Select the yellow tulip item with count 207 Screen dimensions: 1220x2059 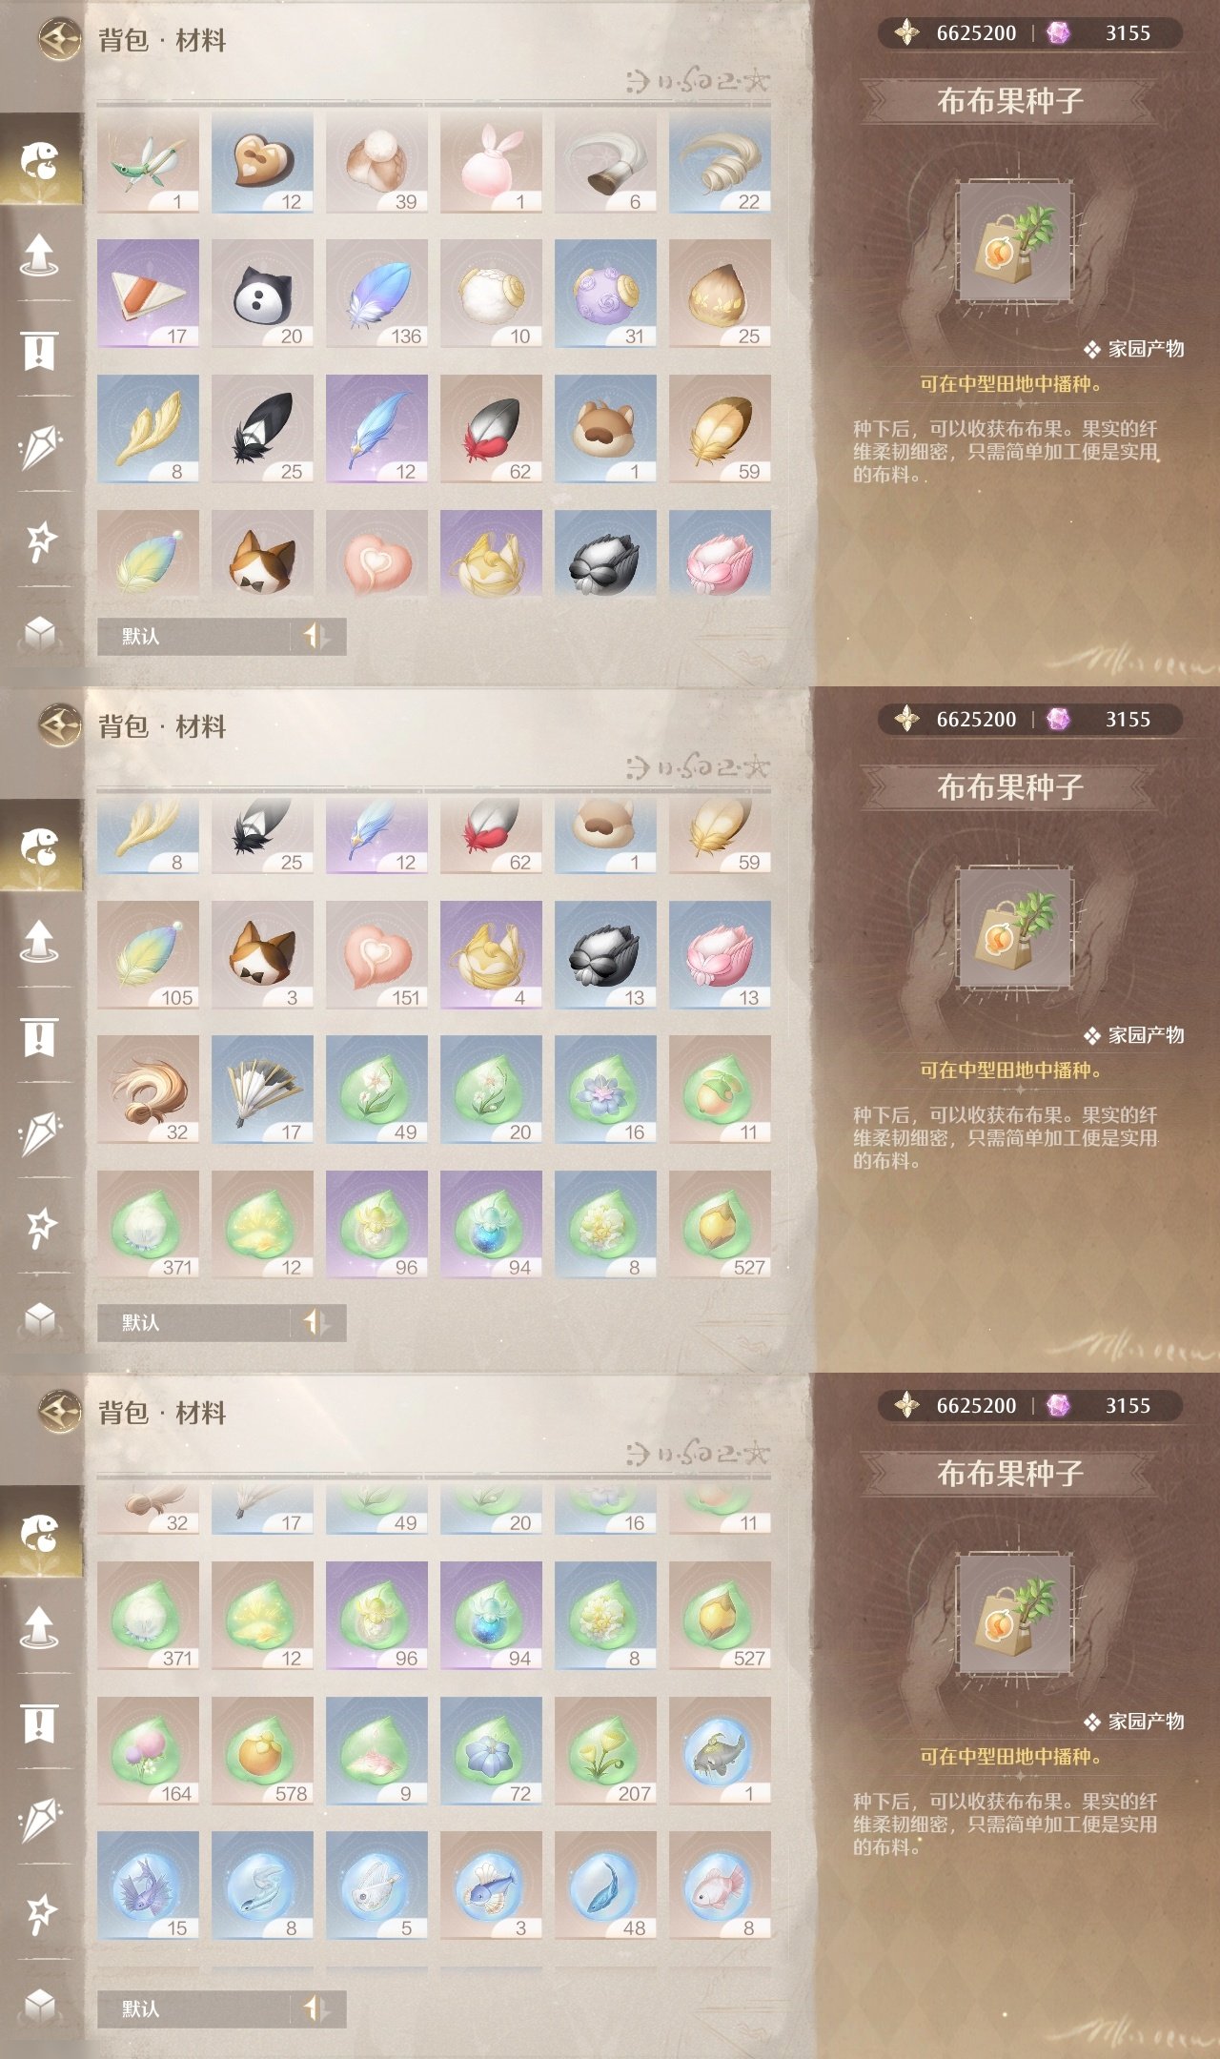tap(605, 1750)
